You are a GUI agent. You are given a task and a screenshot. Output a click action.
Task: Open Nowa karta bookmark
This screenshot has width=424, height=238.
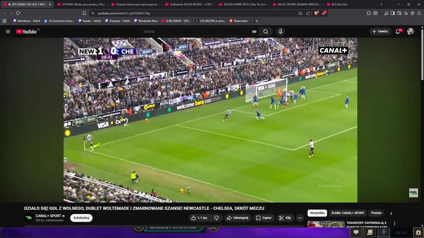click(238, 21)
